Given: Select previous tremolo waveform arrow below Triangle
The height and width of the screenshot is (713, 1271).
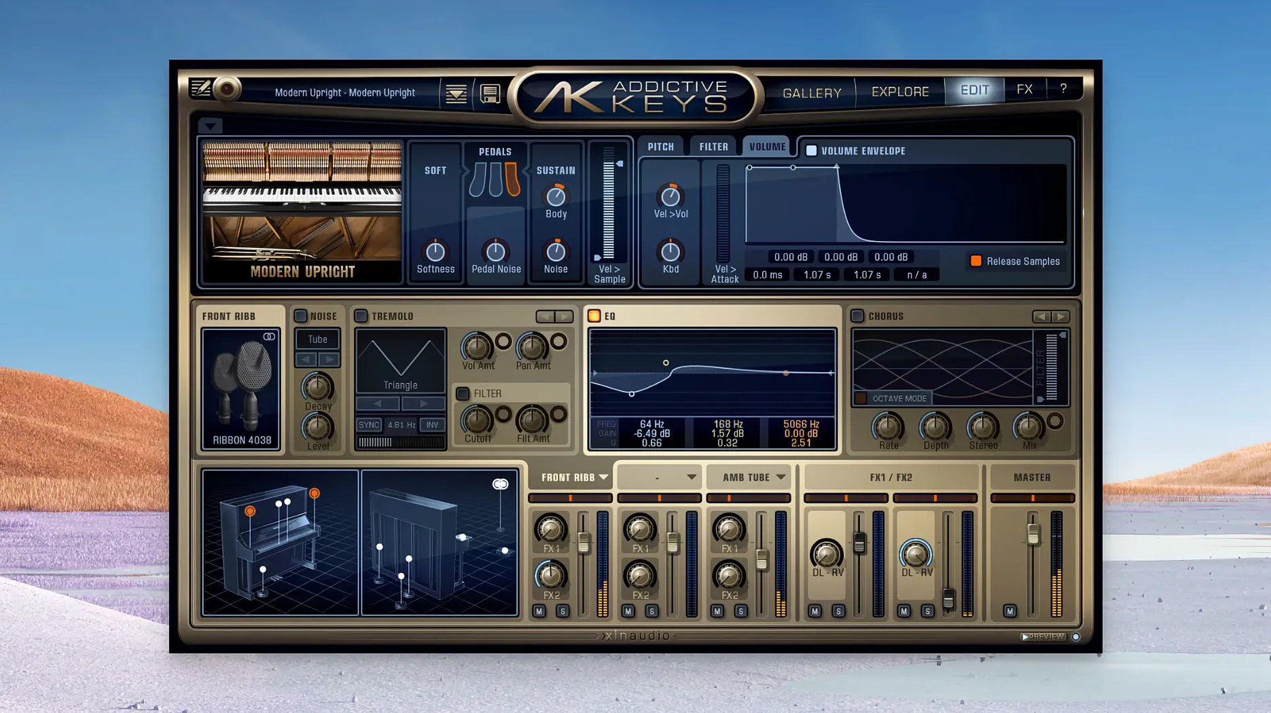Looking at the screenshot, I should [378, 403].
